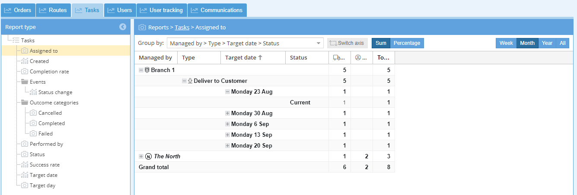The width and height of the screenshot is (577, 195).
Task: Switch to the User tracking tab
Action: 162,10
